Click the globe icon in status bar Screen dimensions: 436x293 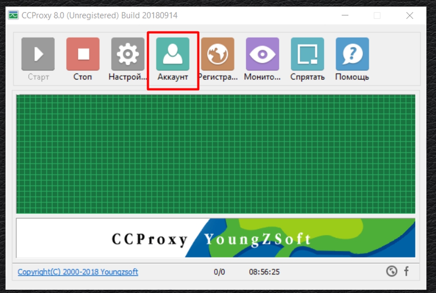click(x=391, y=271)
